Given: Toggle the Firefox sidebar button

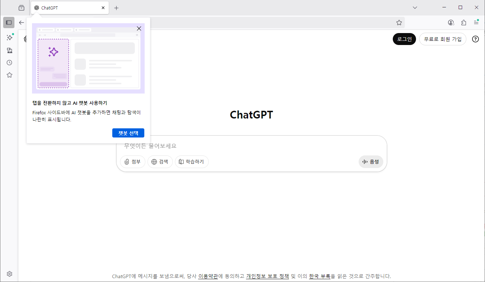Looking at the screenshot, I should 9,23.
